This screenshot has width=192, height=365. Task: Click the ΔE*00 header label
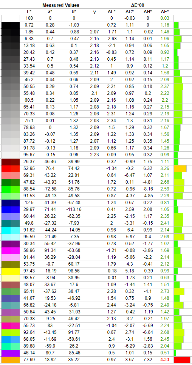click(138, 5)
